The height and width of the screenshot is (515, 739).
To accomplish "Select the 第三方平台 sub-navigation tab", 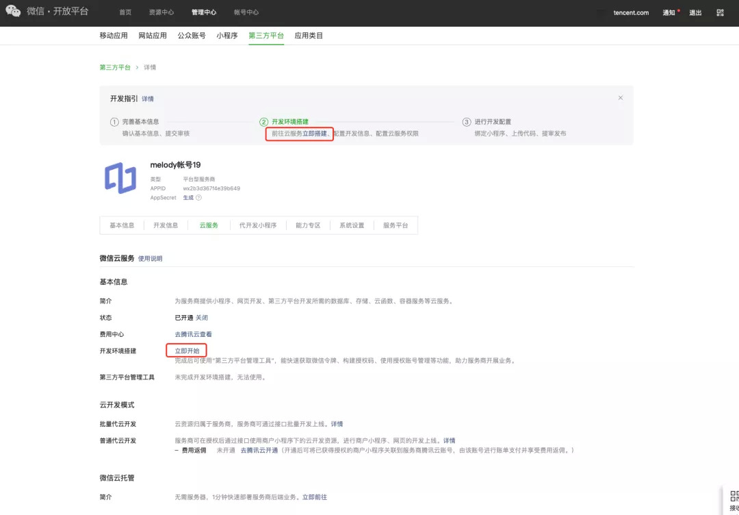I will click(x=266, y=36).
